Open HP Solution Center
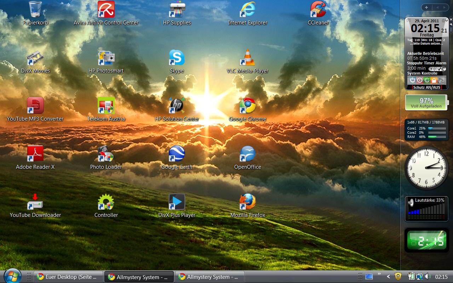 click(x=177, y=110)
